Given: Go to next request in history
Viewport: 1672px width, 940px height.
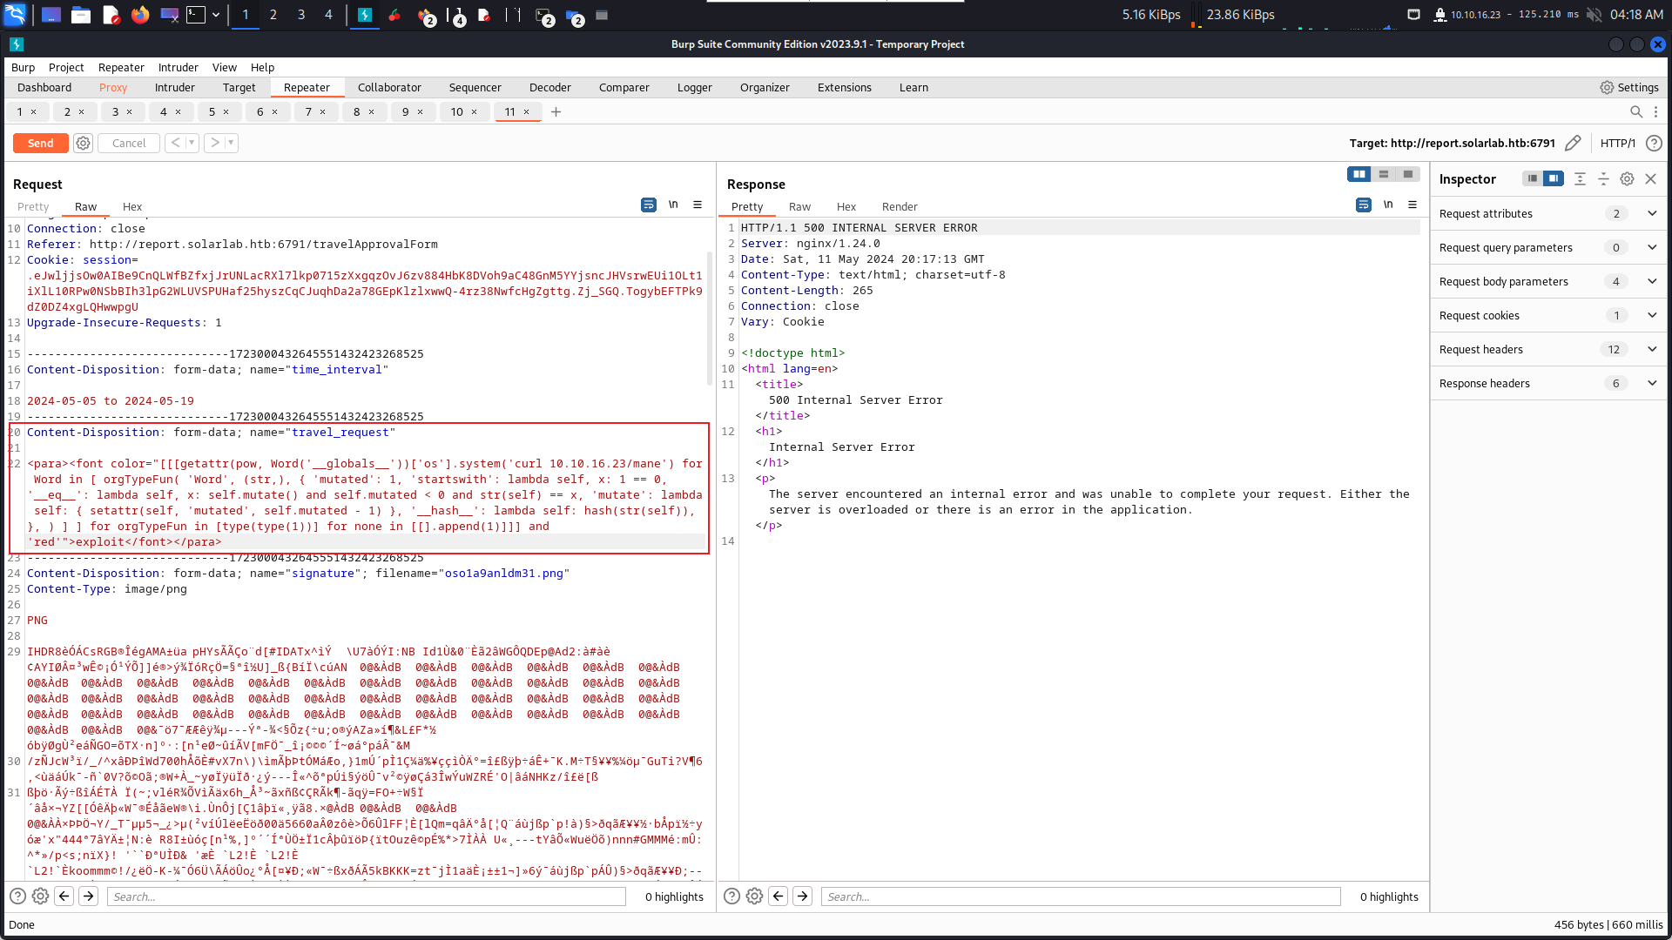Looking at the screenshot, I should [x=214, y=143].
